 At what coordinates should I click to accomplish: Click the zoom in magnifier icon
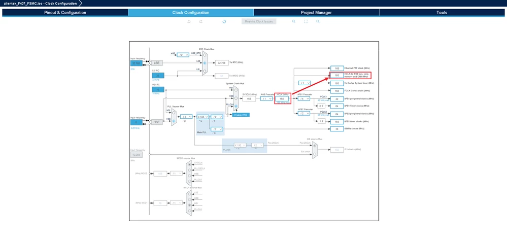pos(294,21)
